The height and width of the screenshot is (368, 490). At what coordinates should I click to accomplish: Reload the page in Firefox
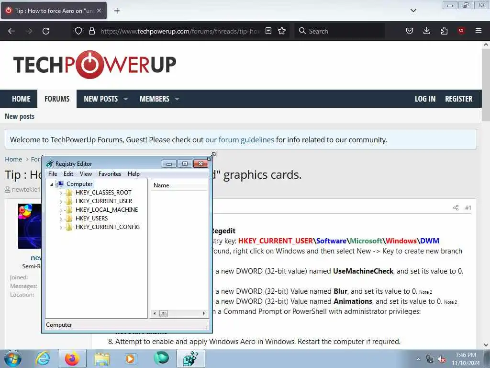pyautogui.click(x=46, y=31)
